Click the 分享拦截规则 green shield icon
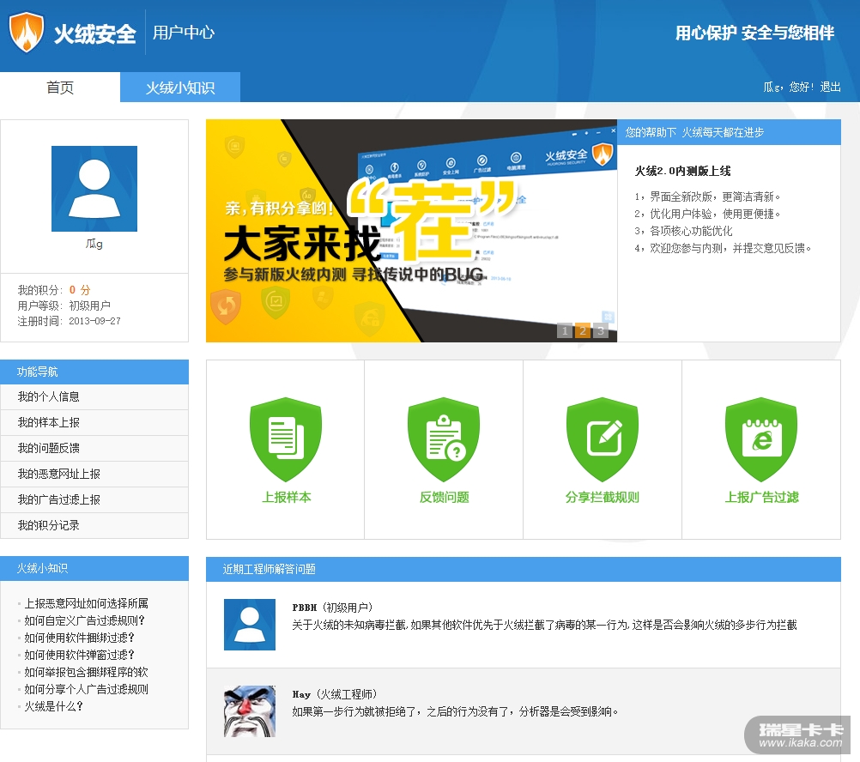This screenshot has width=860, height=762. click(603, 439)
